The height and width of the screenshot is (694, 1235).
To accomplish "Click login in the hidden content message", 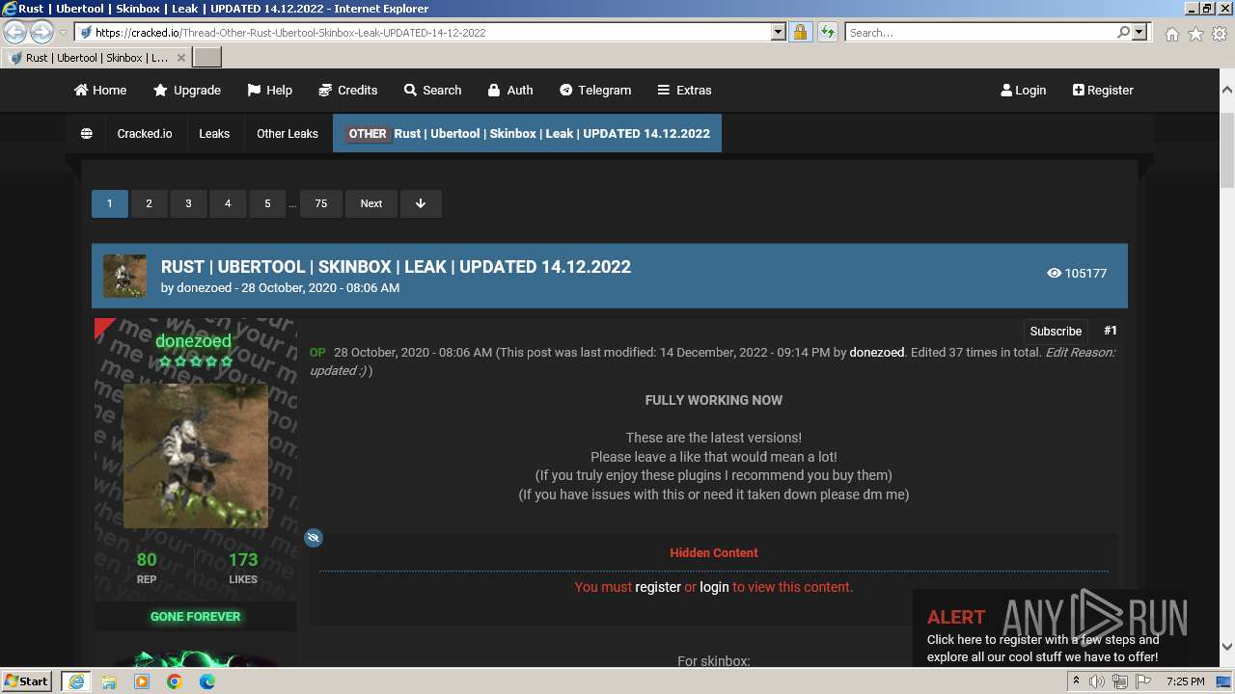I will pyautogui.click(x=714, y=587).
